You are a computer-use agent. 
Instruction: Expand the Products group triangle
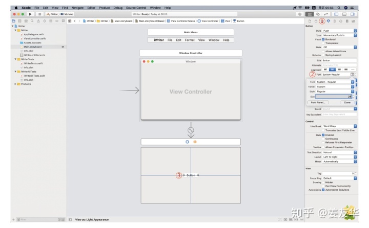tap(15, 84)
